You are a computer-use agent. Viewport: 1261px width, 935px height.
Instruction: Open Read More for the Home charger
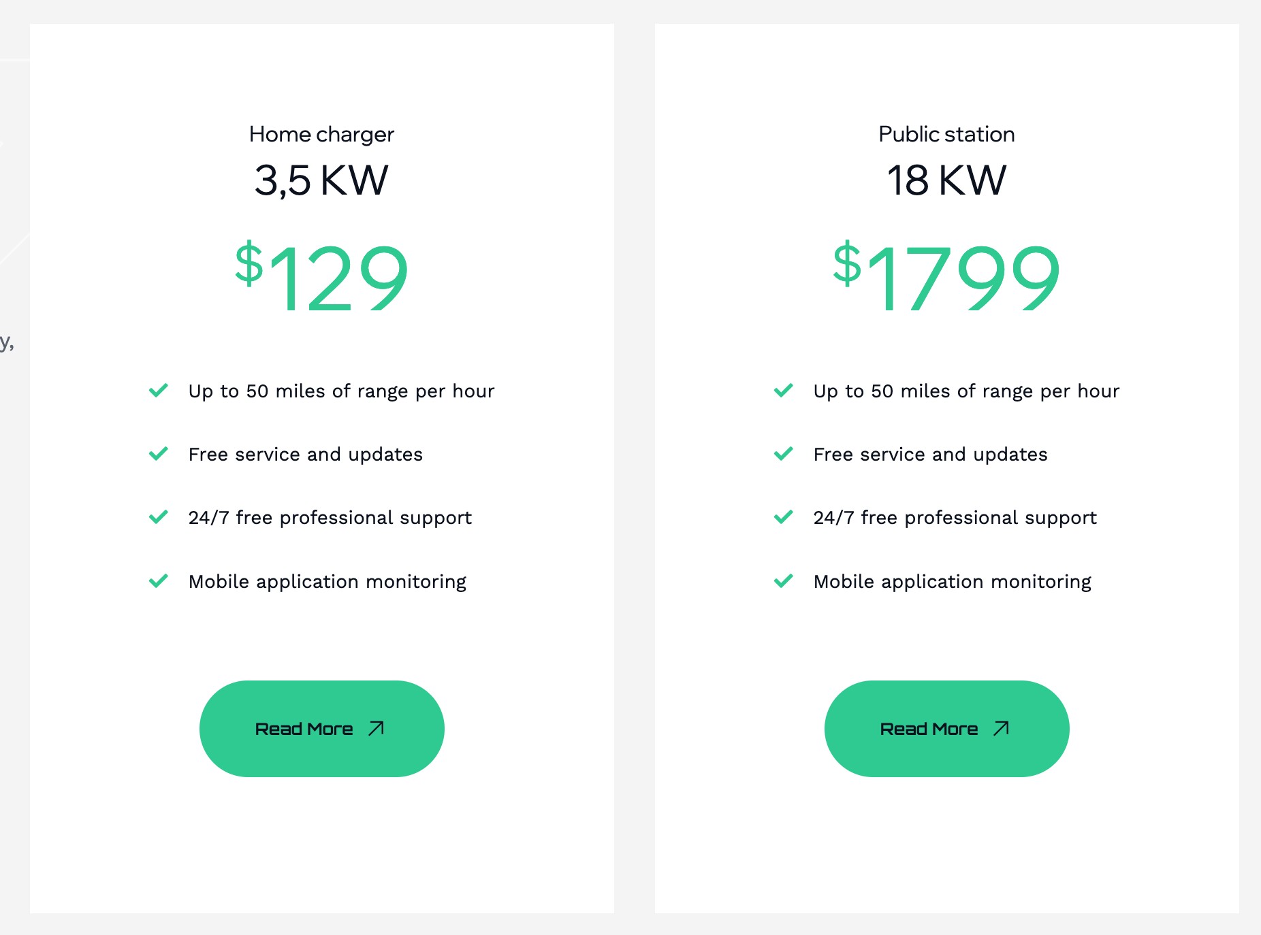pyautogui.click(x=322, y=729)
